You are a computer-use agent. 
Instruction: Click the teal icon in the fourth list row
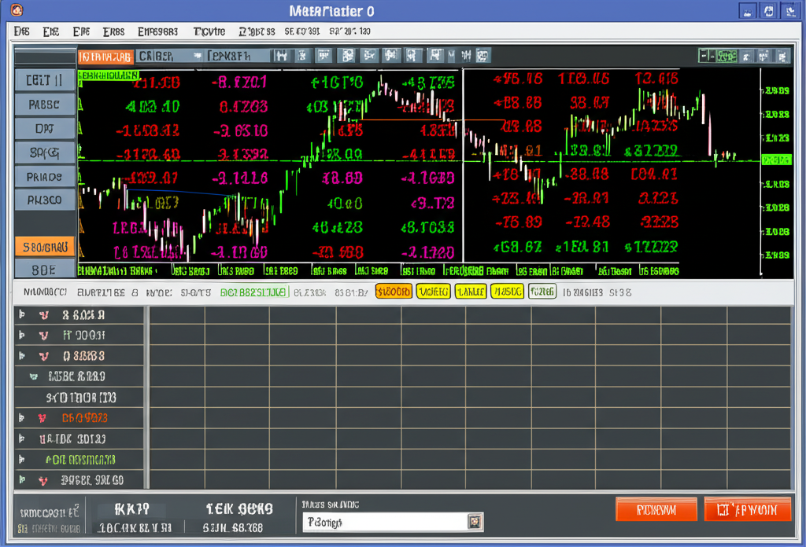click(33, 376)
